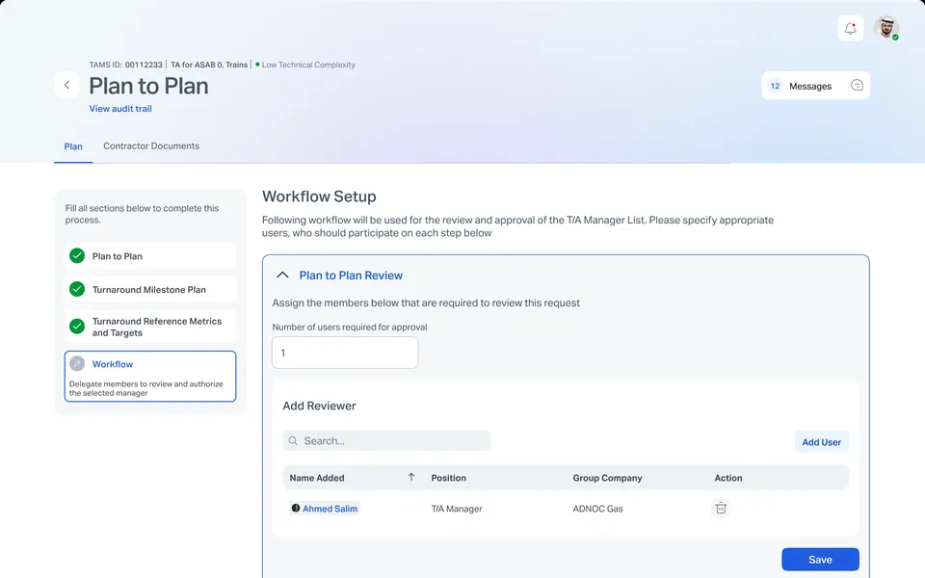Image resolution: width=925 pixels, height=578 pixels.
Task: Click the Plan to Plan Review heading
Action: point(351,276)
